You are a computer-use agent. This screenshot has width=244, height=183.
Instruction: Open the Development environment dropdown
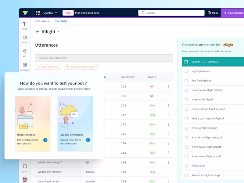pos(232,13)
